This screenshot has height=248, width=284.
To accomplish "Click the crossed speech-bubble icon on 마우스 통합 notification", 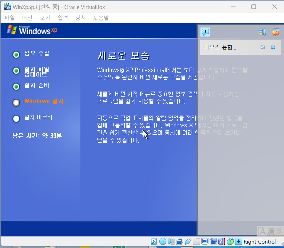I will pos(262,47).
